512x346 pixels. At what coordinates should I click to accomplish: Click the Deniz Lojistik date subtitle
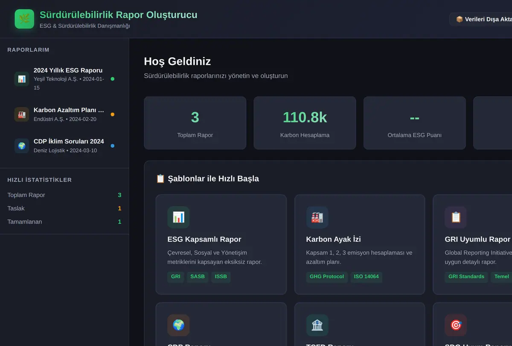pos(65,151)
